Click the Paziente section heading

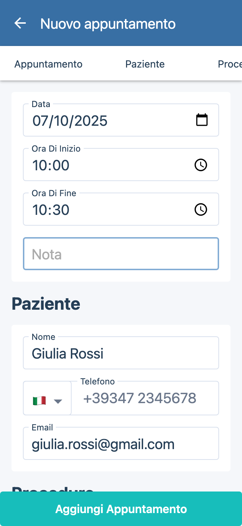pyautogui.click(x=46, y=304)
